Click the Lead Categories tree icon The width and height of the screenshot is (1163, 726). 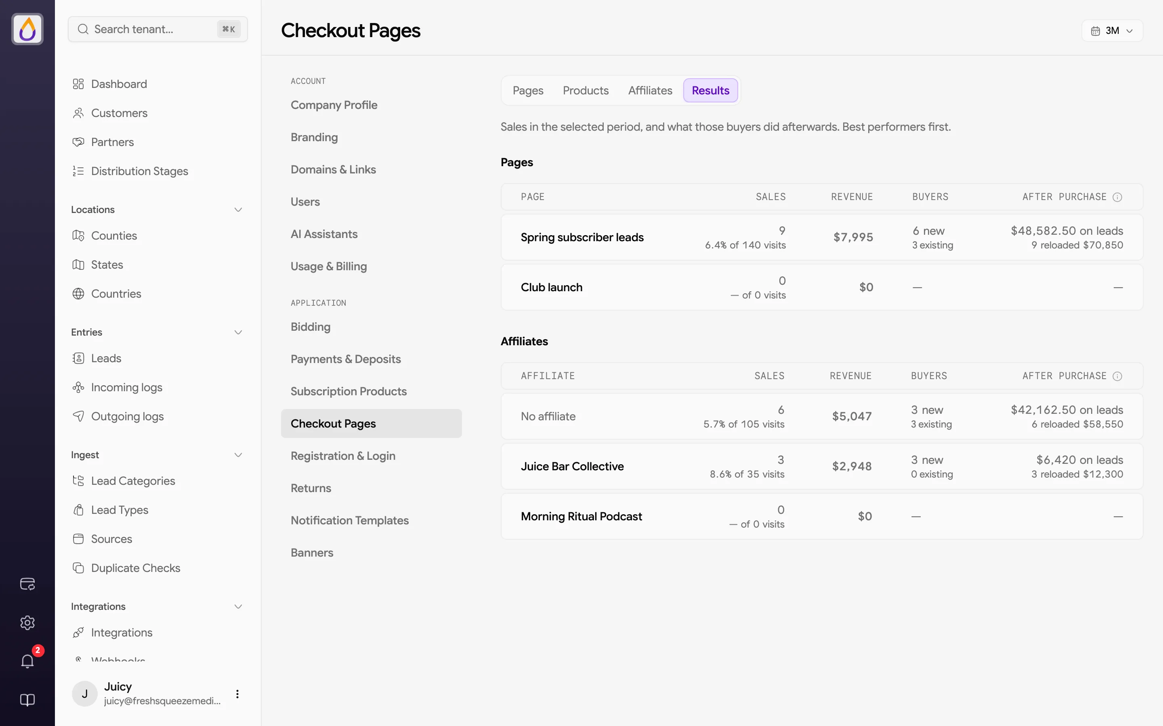78,481
